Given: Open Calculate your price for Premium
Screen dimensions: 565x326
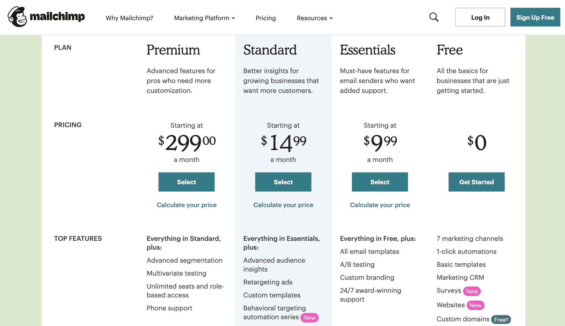Looking at the screenshot, I should tap(187, 205).
